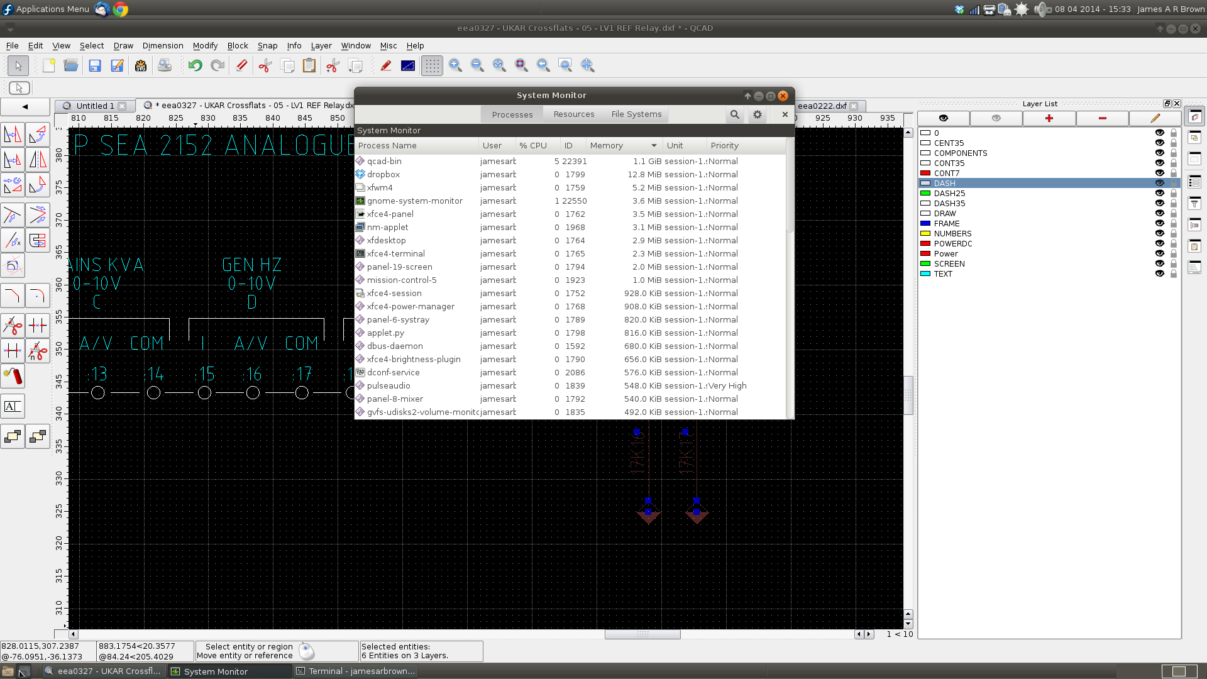Open the Terminal taskbar button
The width and height of the screenshot is (1207, 679).
click(x=356, y=671)
